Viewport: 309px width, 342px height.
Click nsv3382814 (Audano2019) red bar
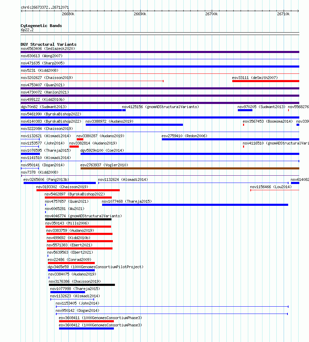click(x=74, y=147)
